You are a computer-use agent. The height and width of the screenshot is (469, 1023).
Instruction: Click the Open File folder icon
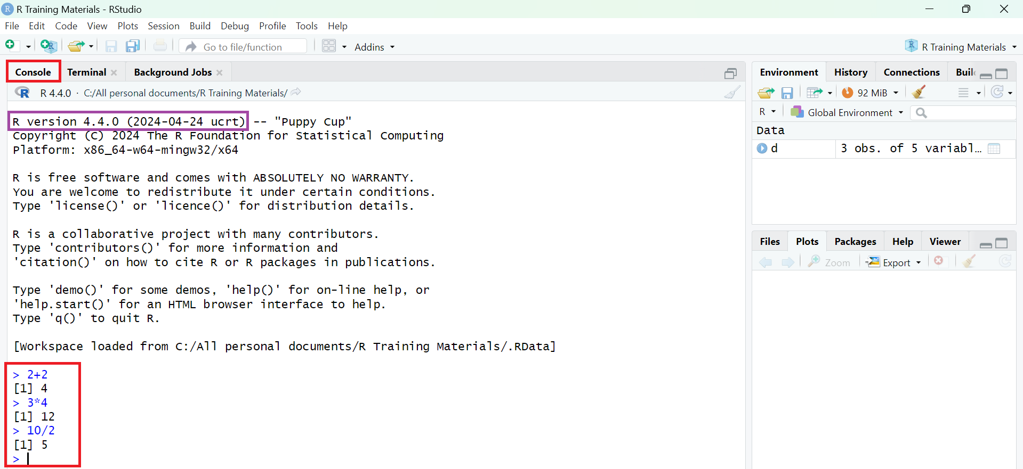click(x=76, y=46)
